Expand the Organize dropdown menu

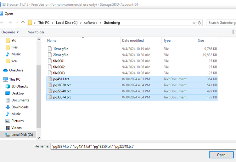coord(10,32)
